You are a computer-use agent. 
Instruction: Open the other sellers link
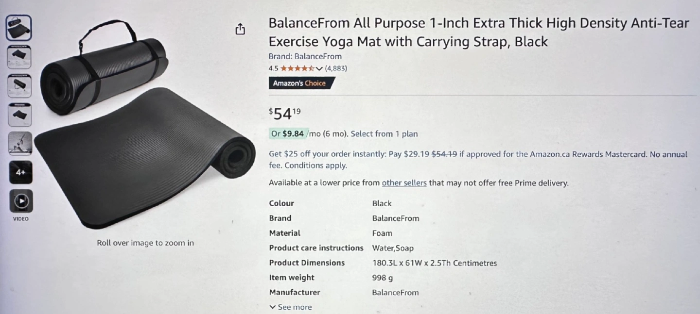pyautogui.click(x=404, y=183)
